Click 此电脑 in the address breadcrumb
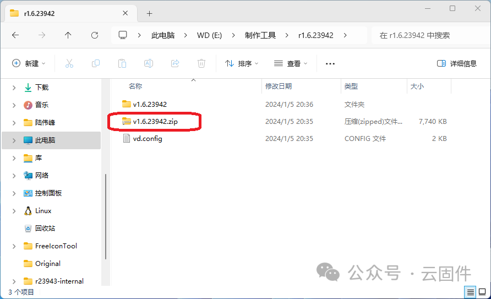 point(163,35)
